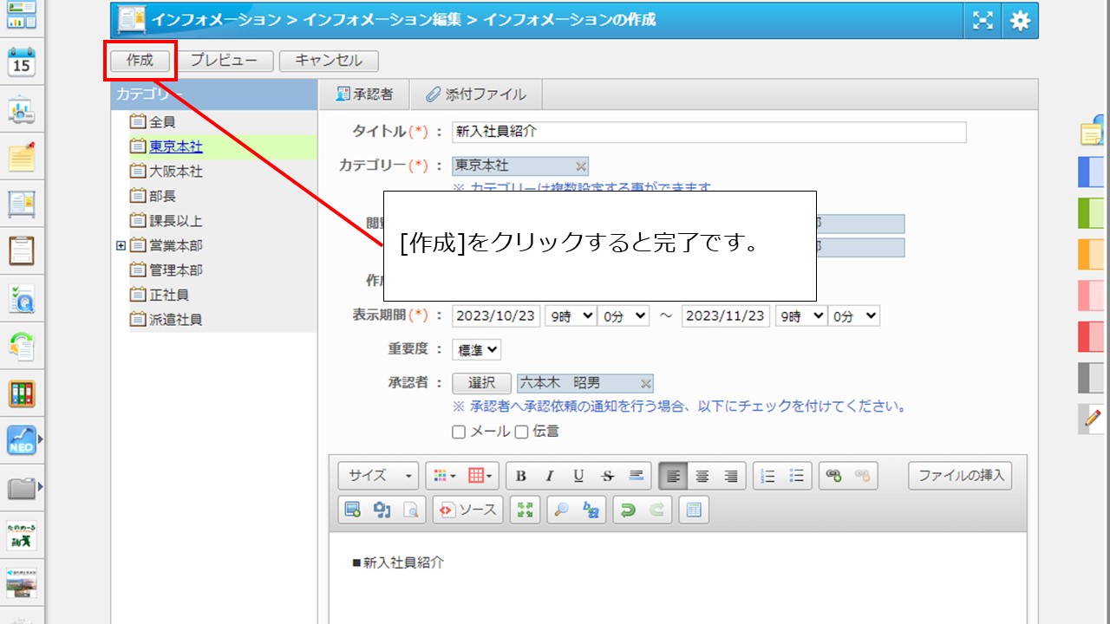
Task: Click the insert link icon
Action: [833, 476]
